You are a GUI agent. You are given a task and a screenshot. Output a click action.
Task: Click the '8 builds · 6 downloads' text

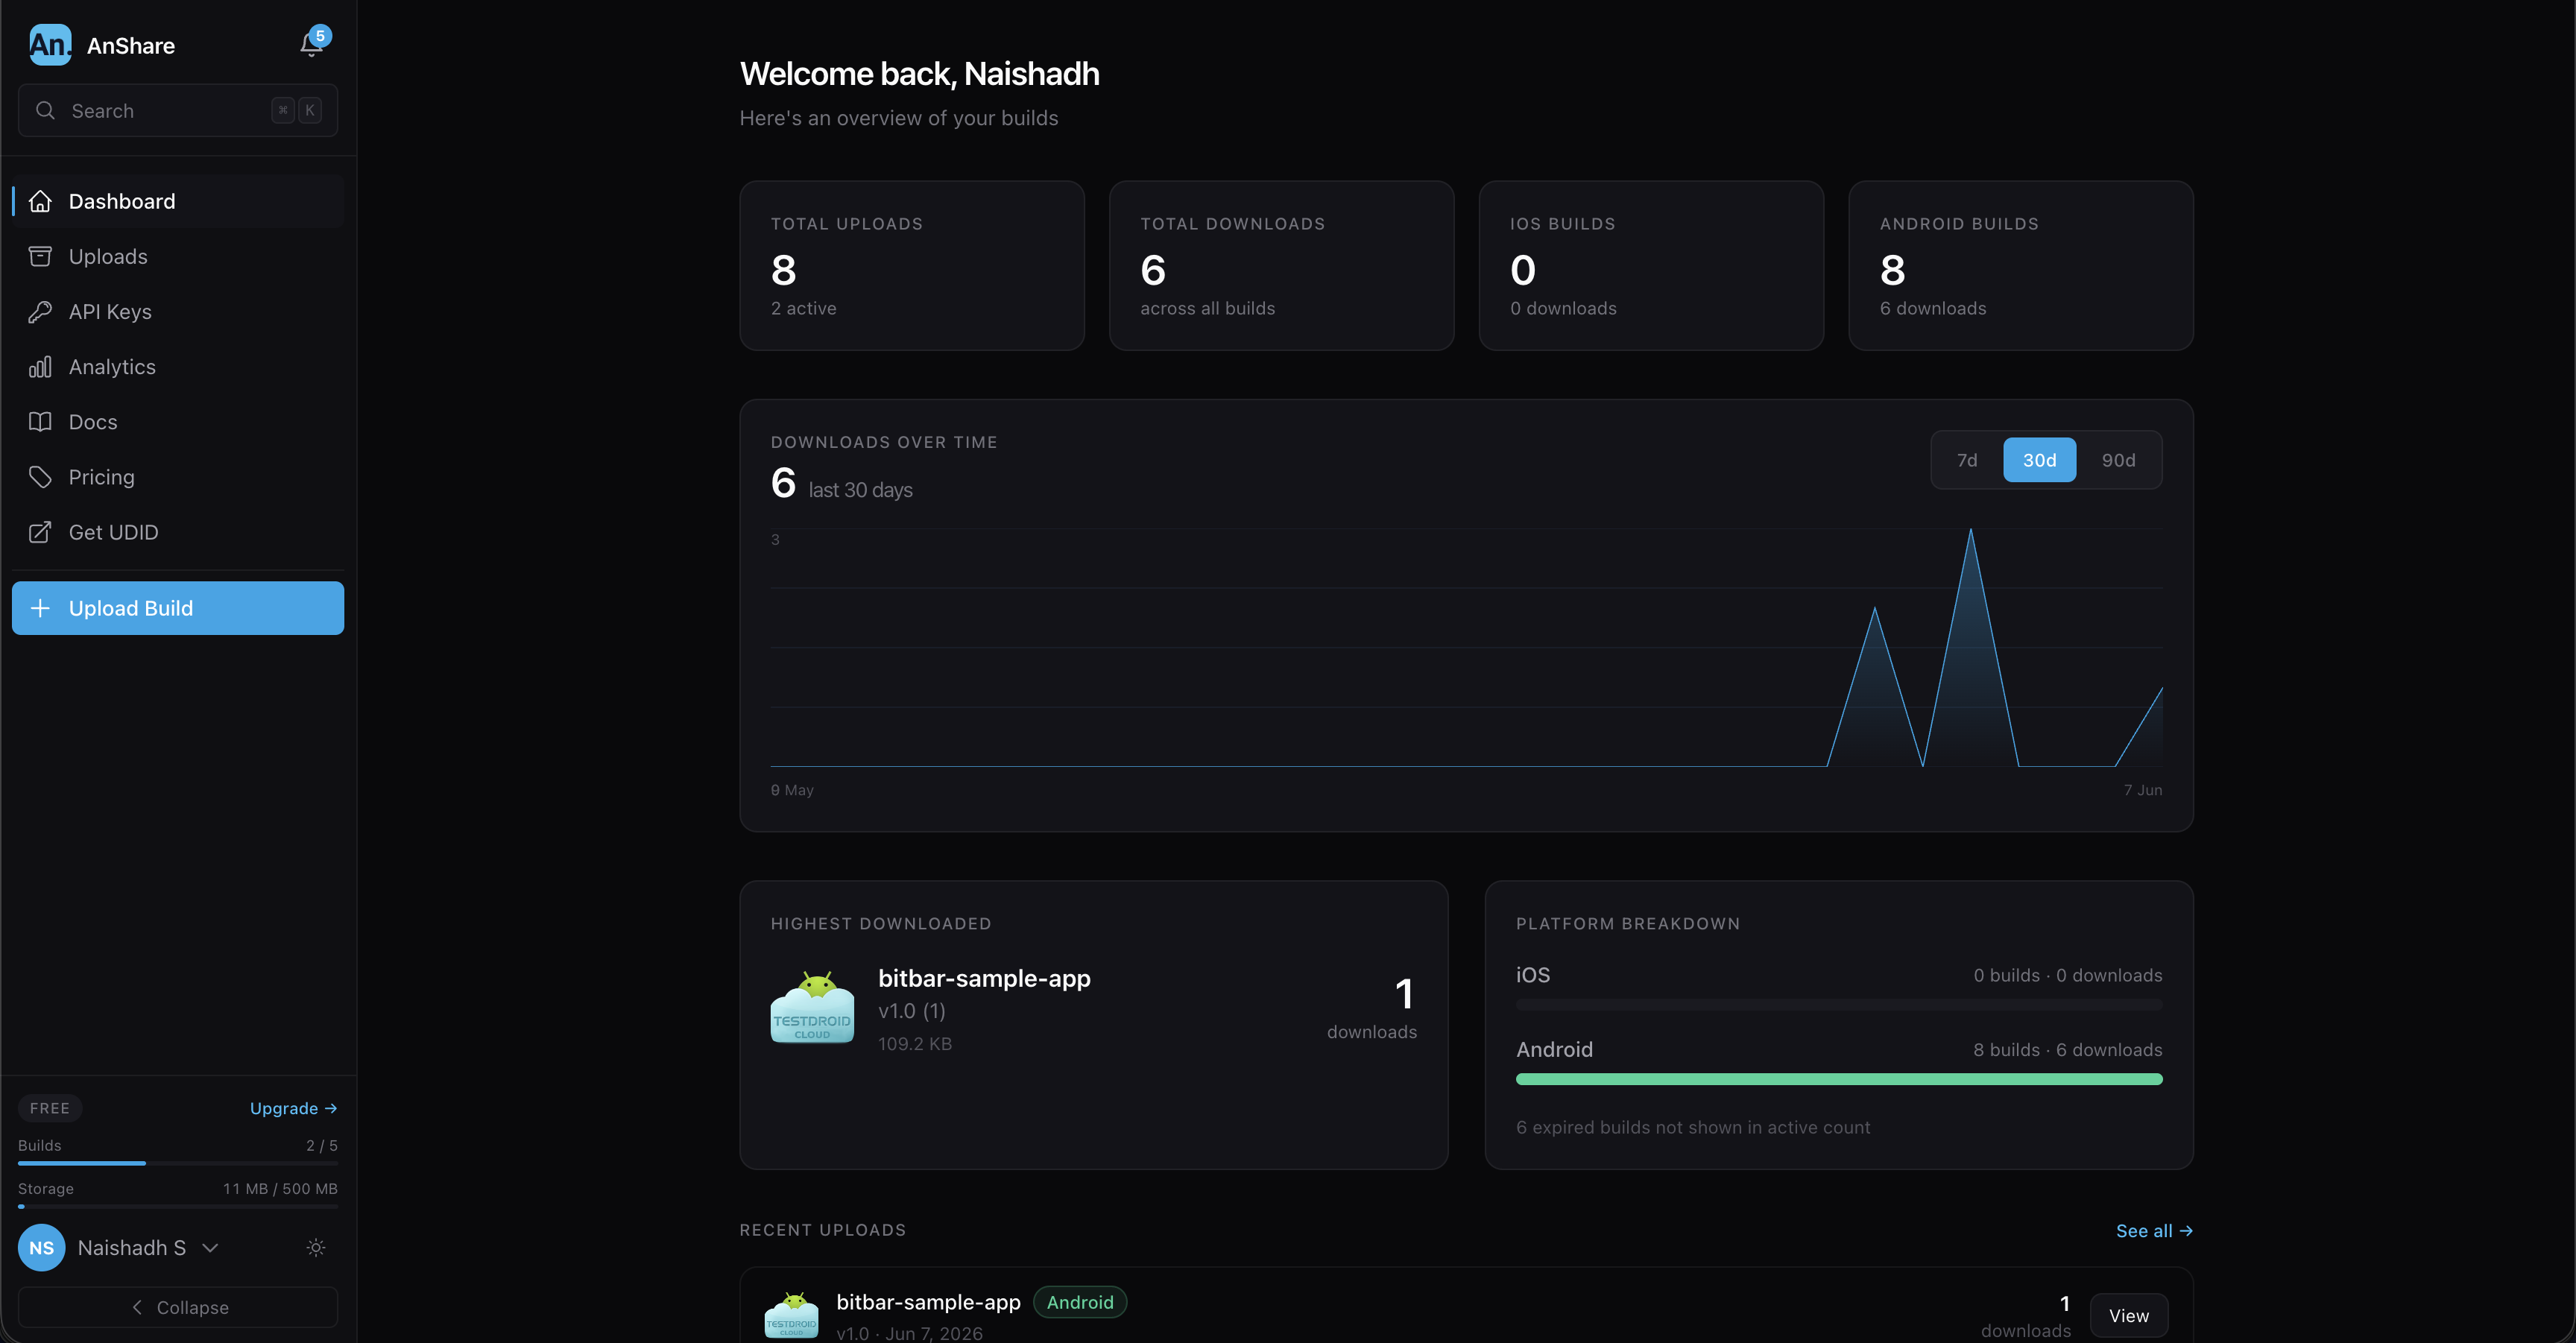point(2068,1049)
